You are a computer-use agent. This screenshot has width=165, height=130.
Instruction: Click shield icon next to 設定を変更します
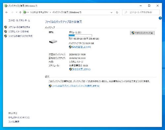tap(71, 69)
